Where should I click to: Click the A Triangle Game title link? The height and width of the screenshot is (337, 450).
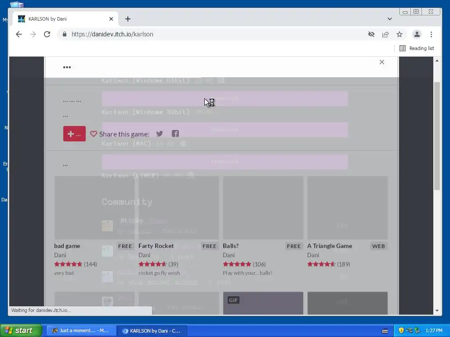pos(330,246)
